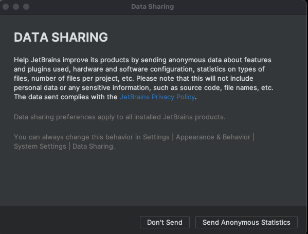Click the DATA SHARING heading
This screenshot has height=234, width=308.
click(61, 37)
